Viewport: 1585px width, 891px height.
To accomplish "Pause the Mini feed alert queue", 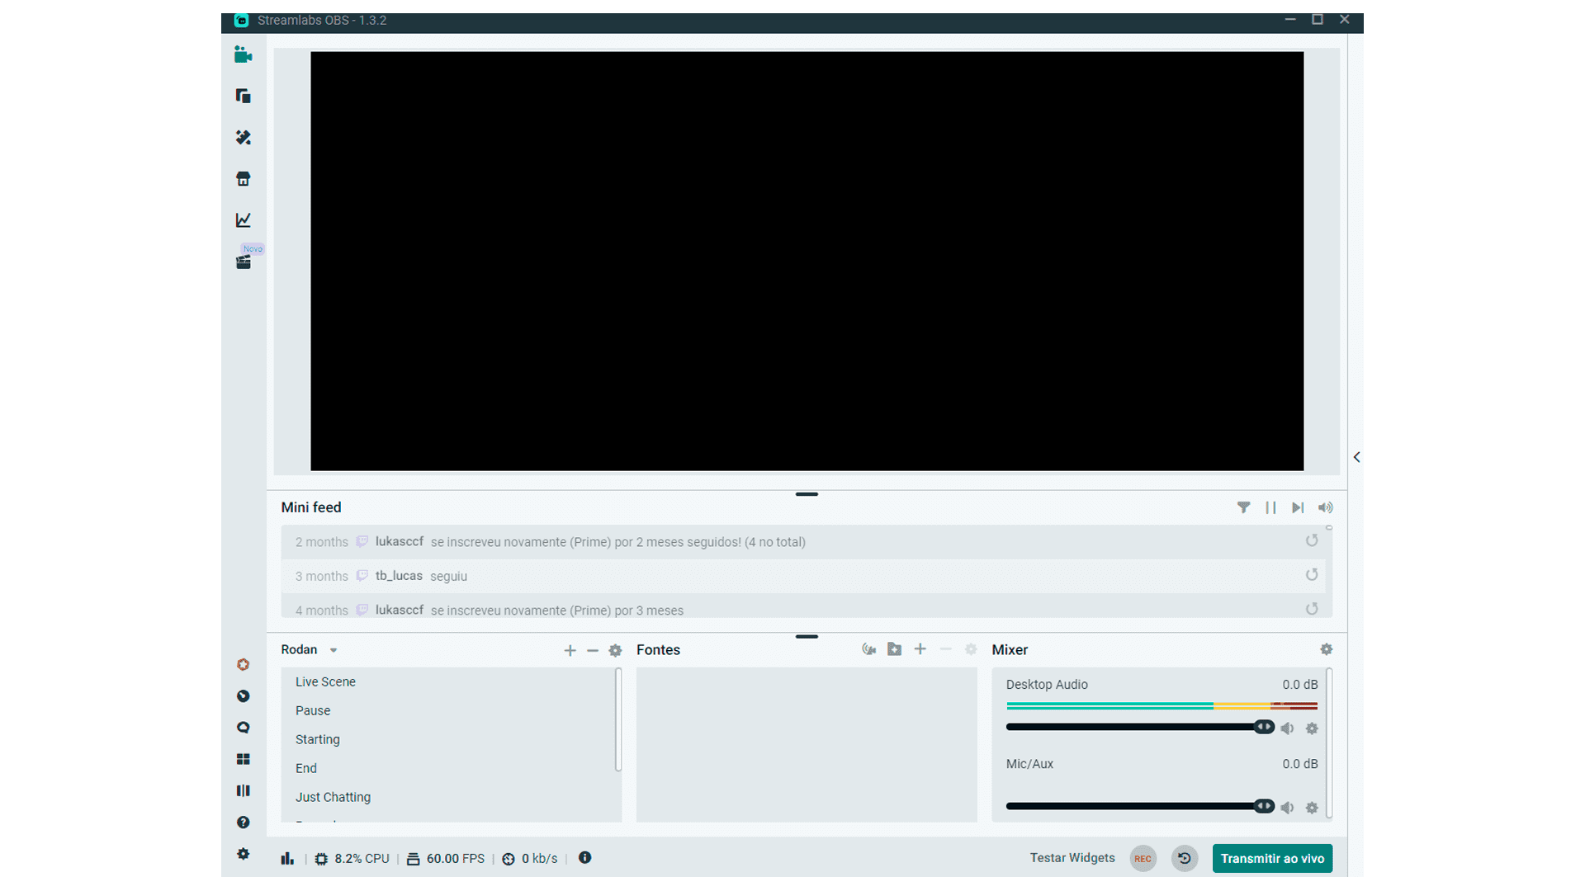I will click(1270, 507).
